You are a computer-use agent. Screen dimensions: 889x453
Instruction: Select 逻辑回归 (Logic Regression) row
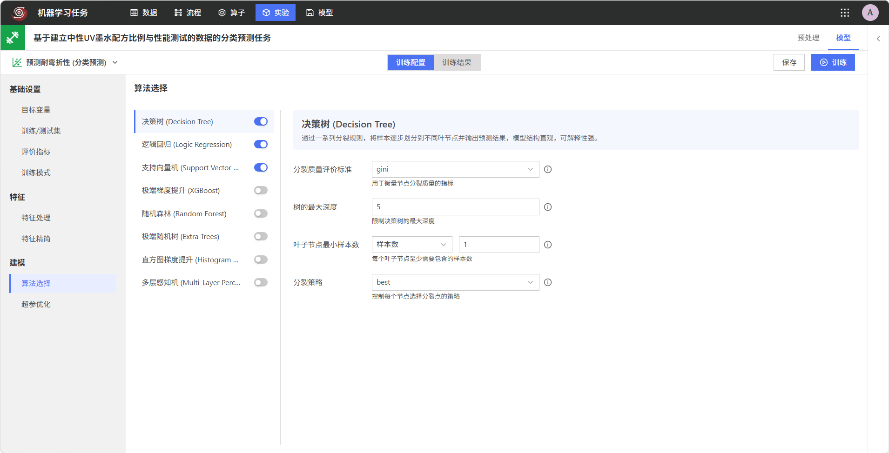coord(204,144)
